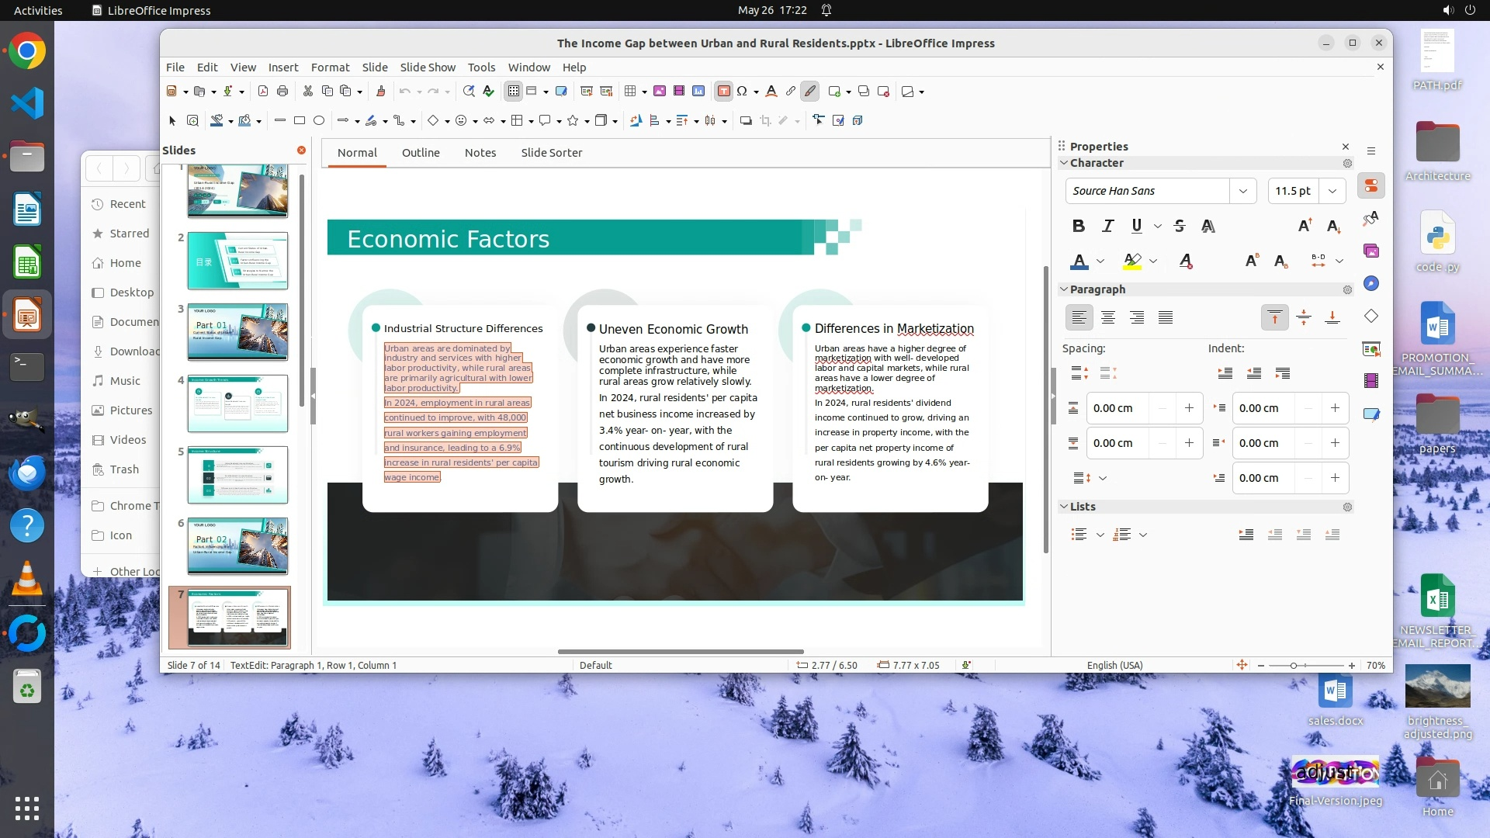Click the Insert Text Box toolbar icon
The width and height of the screenshot is (1490, 838).
pyautogui.click(x=723, y=92)
